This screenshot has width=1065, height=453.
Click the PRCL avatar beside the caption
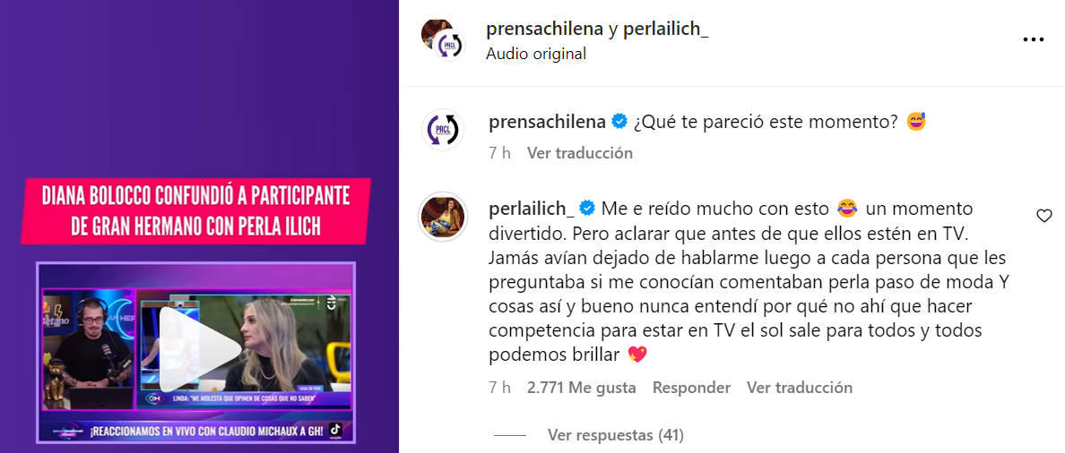tap(443, 130)
